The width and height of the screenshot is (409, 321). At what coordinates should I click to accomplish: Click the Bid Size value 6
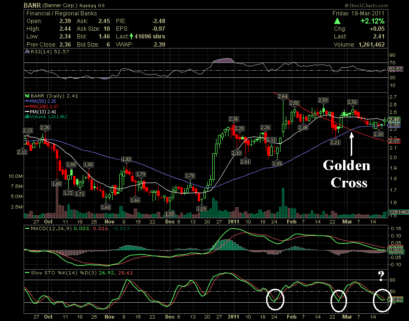(108, 45)
